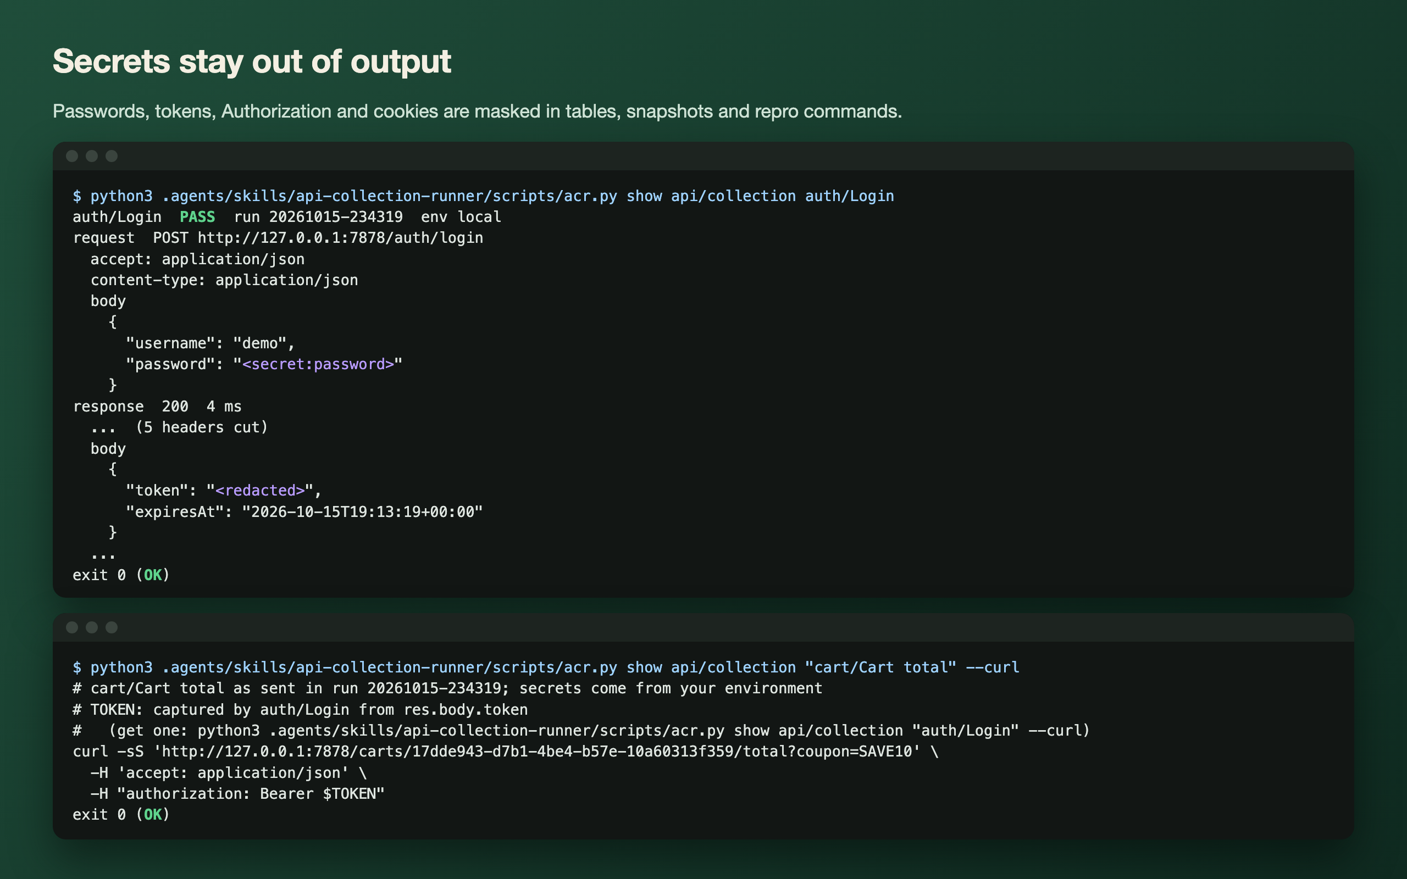
Task: Click the purple <secret:password> placeholder
Action: pyautogui.click(x=318, y=364)
